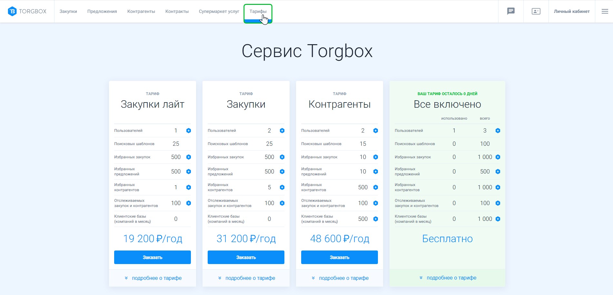Plus icon for Избранных предложений in Закупки лайт
This screenshot has width=613, height=295.
[189, 172]
